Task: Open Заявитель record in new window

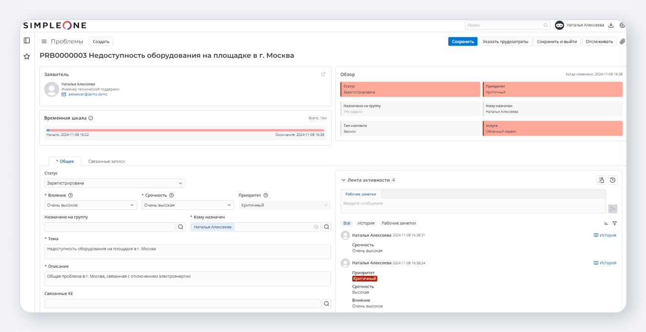Action: pos(323,74)
